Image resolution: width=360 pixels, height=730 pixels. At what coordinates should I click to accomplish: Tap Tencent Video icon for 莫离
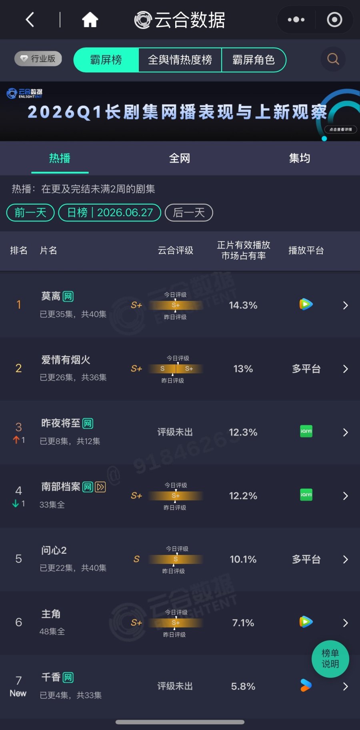tap(306, 304)
